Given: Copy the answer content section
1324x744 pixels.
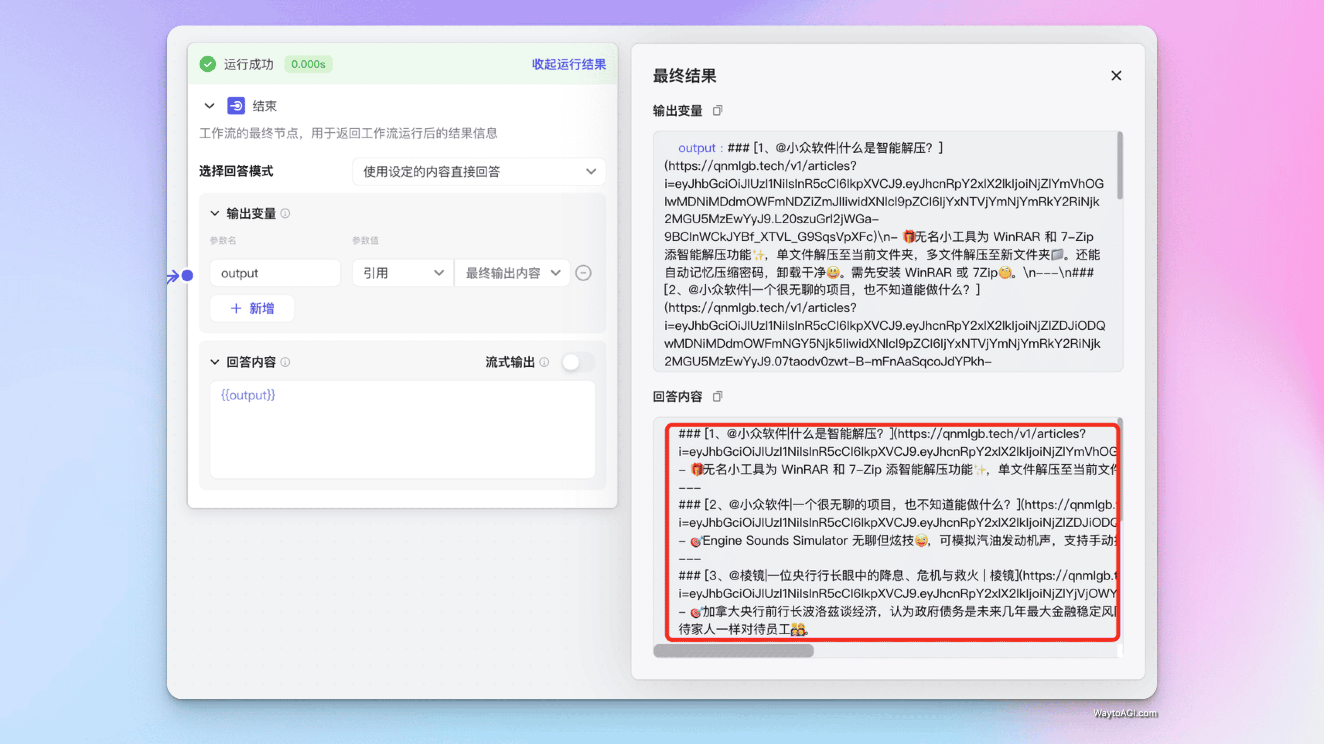Looking at the screenshot, I should pos(718,396).
